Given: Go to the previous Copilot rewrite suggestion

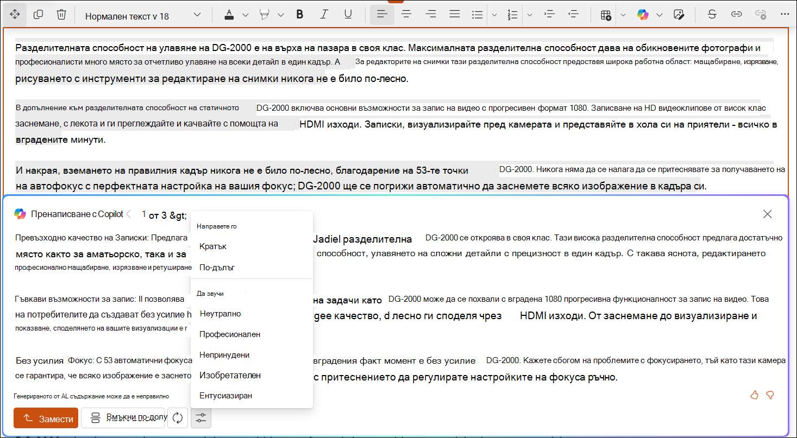Looking at the screenshot, I should click(129, 214).
